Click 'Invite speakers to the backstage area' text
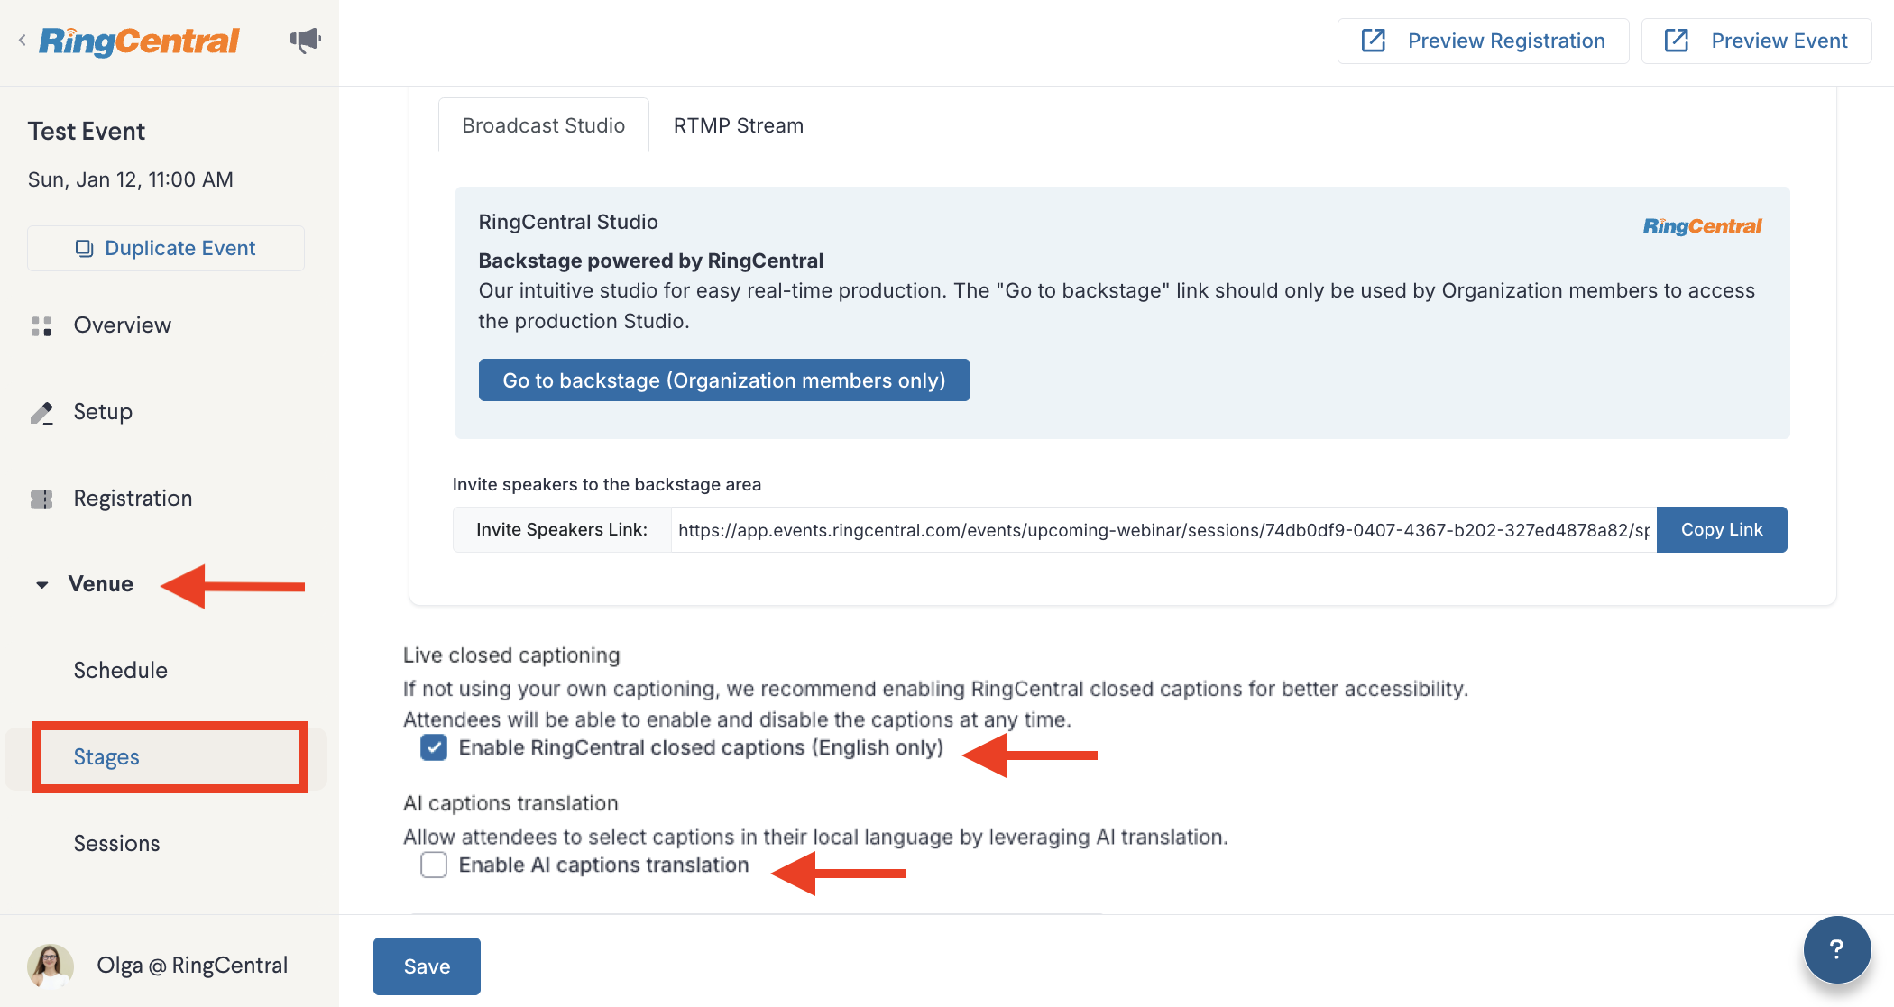The width and height of the screenshot is (1894, 1007). (607, 484)
